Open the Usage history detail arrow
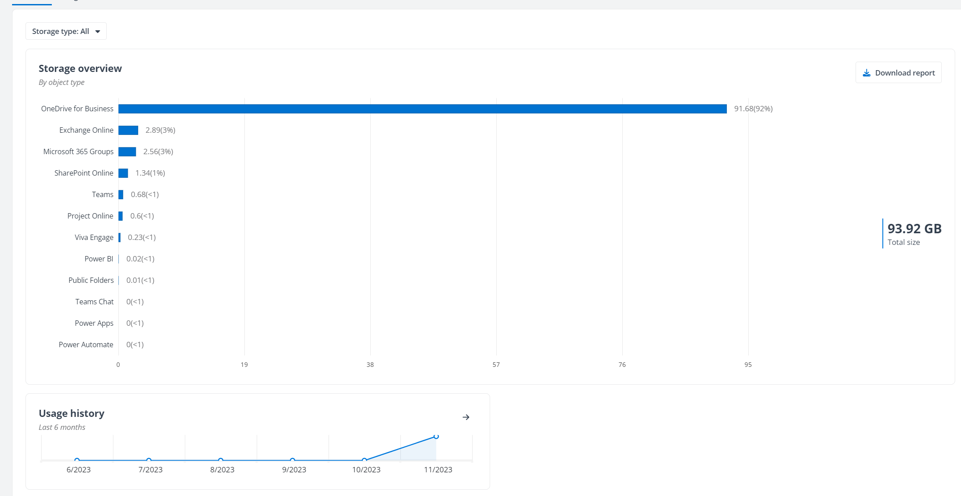Screen dimensions: 961x496 coord(466,417)
